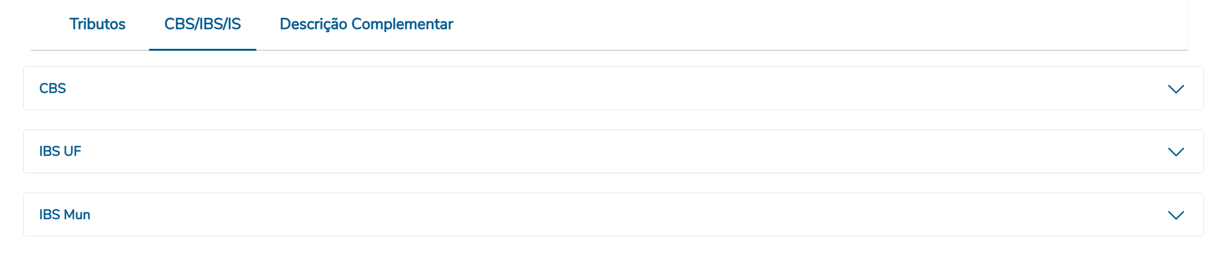
Task: Open the CBS panel header row
Action: [x=613, y=88]
